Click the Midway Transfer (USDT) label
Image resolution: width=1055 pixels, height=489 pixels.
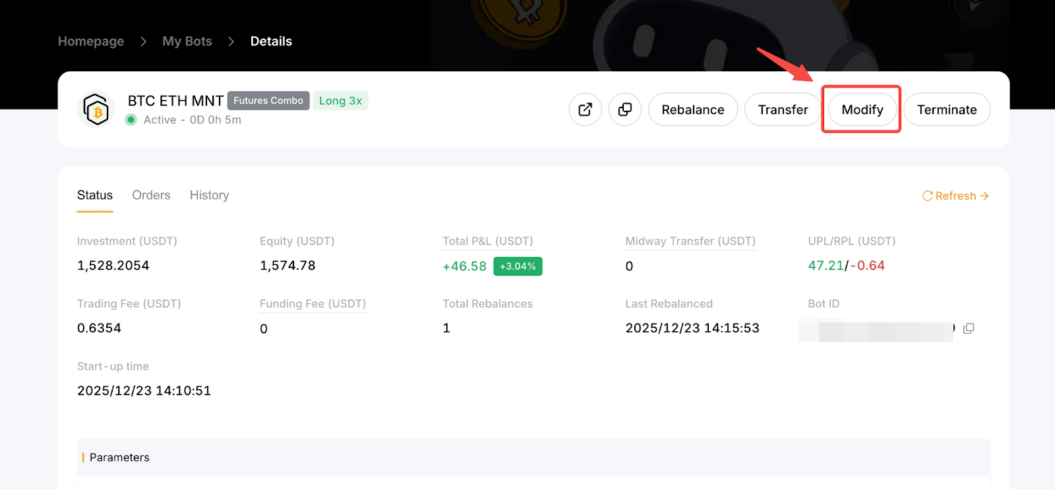(690, 241)
